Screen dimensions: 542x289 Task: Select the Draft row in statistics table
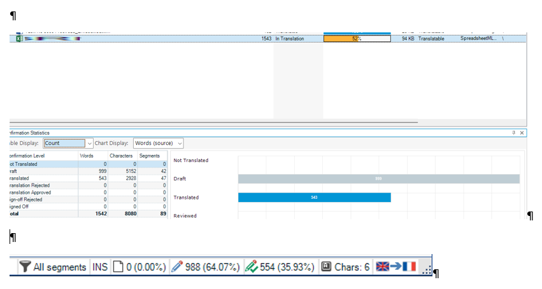[x=89, y=171]
